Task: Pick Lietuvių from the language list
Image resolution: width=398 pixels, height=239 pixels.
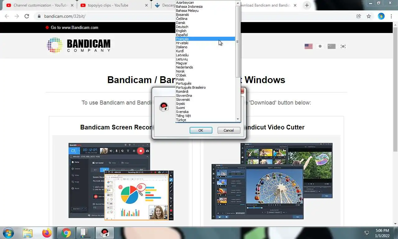Action: tap(205, 59)
